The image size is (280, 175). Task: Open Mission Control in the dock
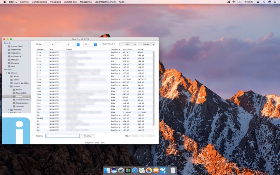pyautogui.click(x=128, y=170)
